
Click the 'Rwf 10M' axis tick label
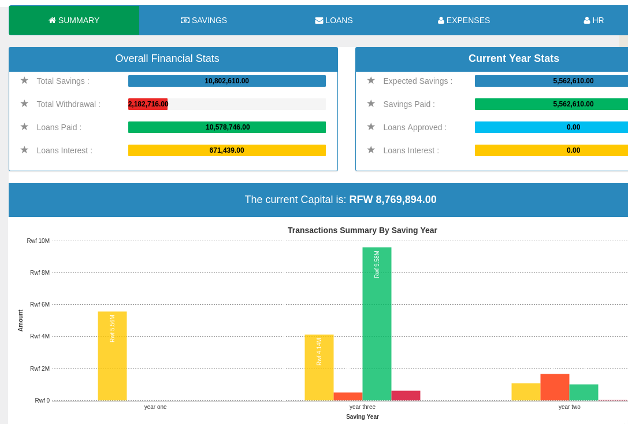(38, 241)
